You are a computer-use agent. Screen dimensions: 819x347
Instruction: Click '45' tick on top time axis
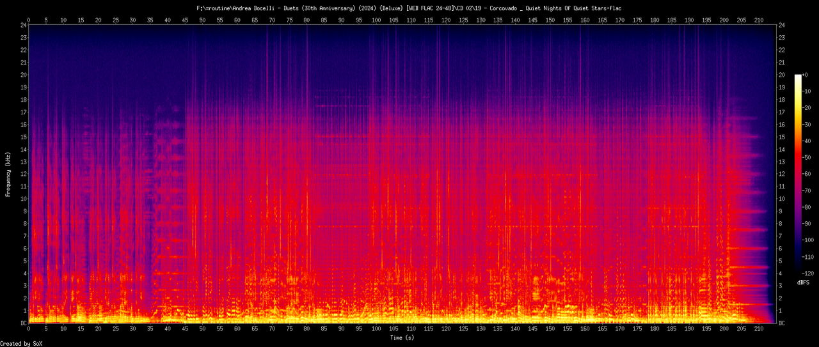tap(185, 20)
